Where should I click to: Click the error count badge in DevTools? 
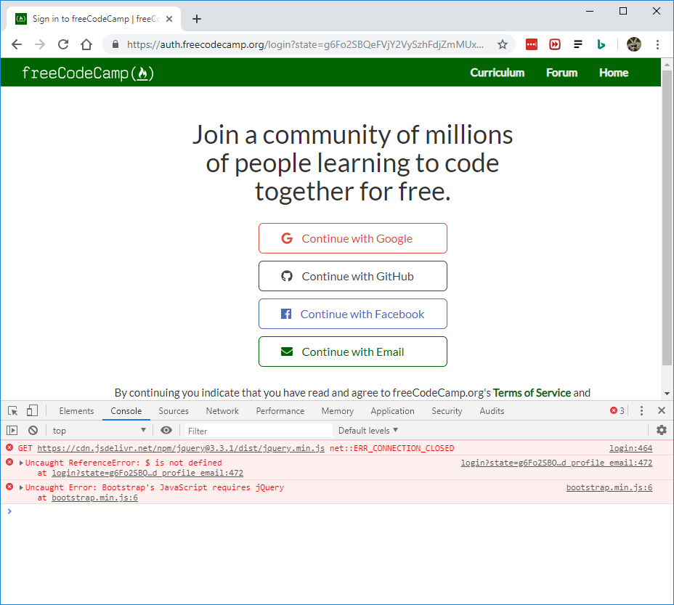click(x=616, y=410)
